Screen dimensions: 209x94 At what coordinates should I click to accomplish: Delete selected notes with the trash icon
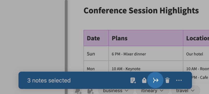167,80
